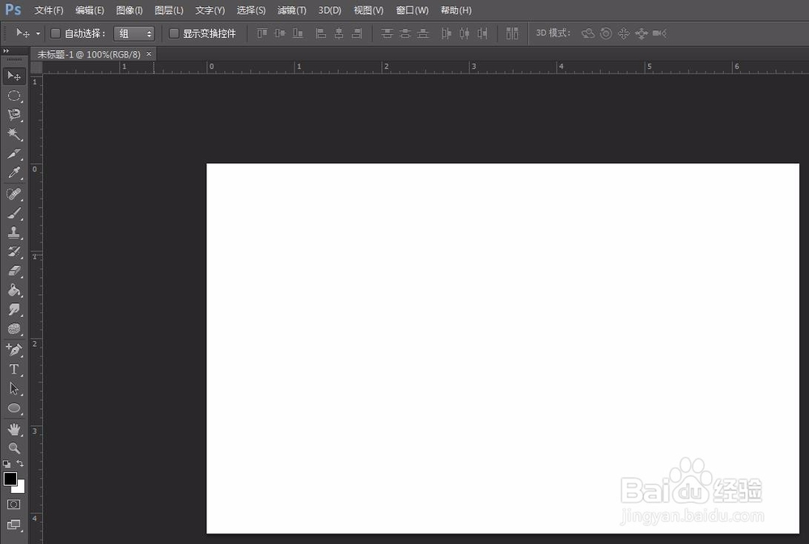This screenshot has height=544, width=809.
Task: Select the Ellipse shape tool
Action: pyautogui.click(x=14, y=408)
